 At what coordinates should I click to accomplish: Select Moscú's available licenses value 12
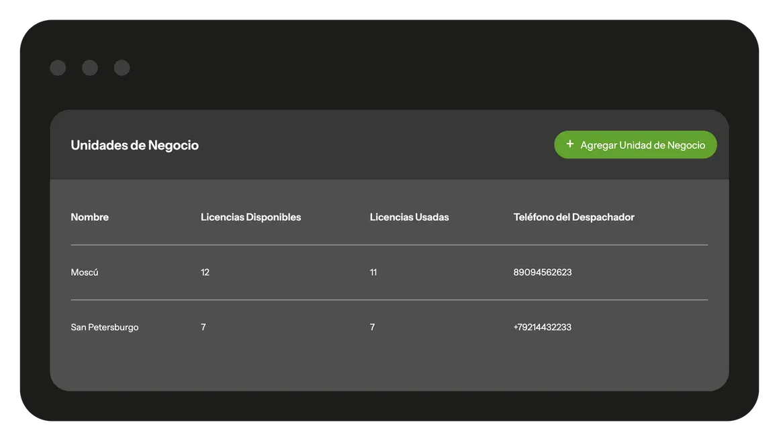(x=205, y=273)
